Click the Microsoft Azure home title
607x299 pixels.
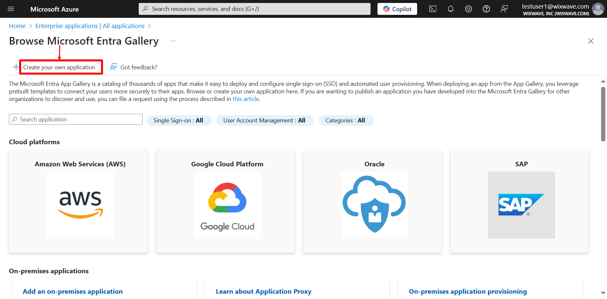[54, 9]
